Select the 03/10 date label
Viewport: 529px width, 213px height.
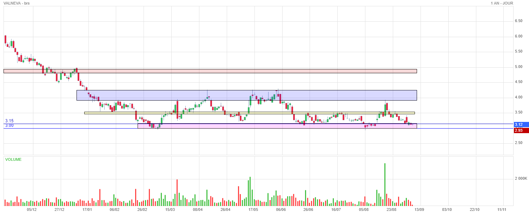point(447,209)
